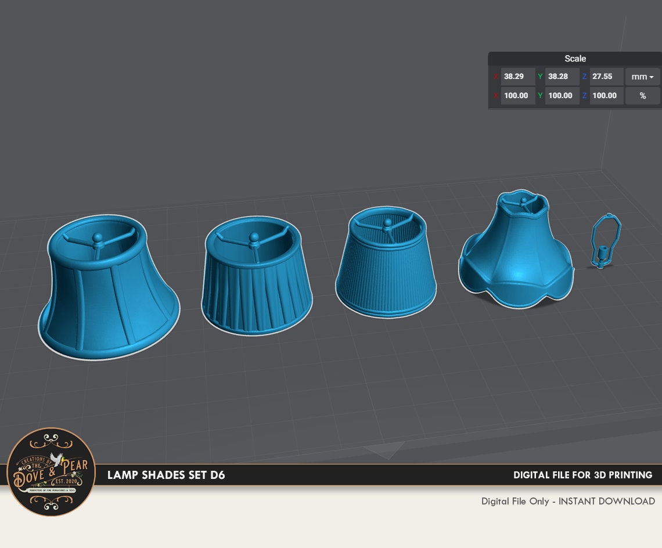Image resolution: width=662 pixels, height=548 pixels.
Task: Click the X scale percentage field showing 100.00
Action: (518, 96)
